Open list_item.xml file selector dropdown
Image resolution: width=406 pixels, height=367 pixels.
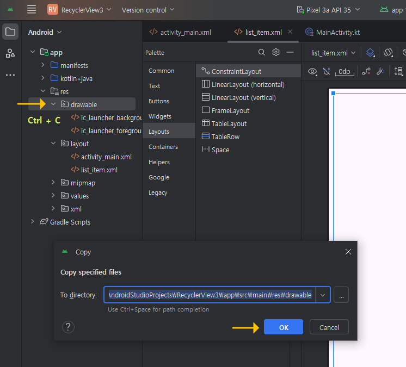tap(333, 53)
